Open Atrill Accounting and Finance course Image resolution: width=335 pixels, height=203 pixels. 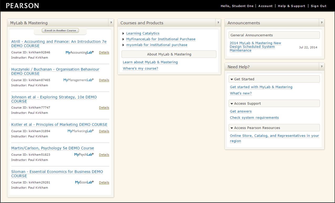pos(59,44)
